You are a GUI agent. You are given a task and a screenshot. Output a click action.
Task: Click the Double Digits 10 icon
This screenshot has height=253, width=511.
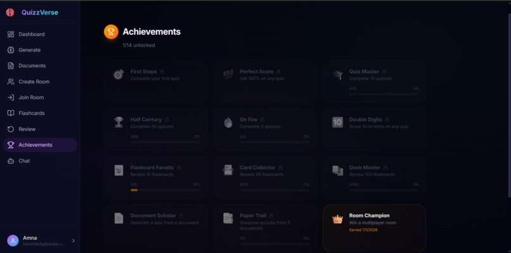pos(338,122)
